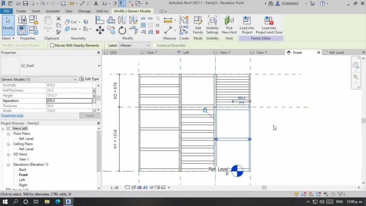Click the Text tool A icon
This screenshot has height=206, width=366.
96,3
